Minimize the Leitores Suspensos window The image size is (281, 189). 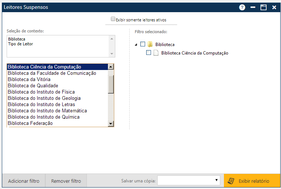[253, 7]
